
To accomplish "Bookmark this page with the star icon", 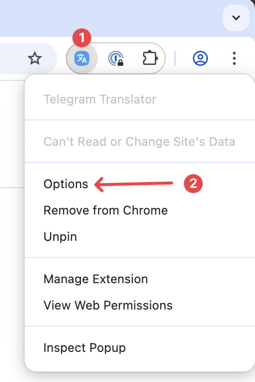I will tap(35, 58).
